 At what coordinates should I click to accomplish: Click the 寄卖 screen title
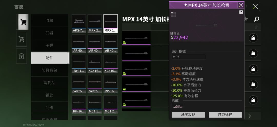click(x=19, y=7)
